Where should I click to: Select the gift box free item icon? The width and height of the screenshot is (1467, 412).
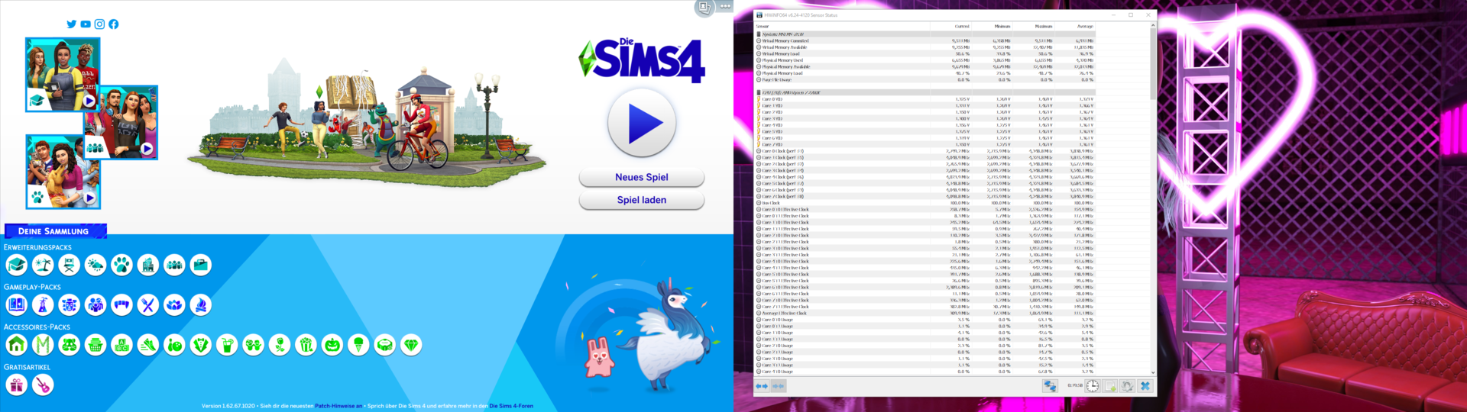pos(17,385)
